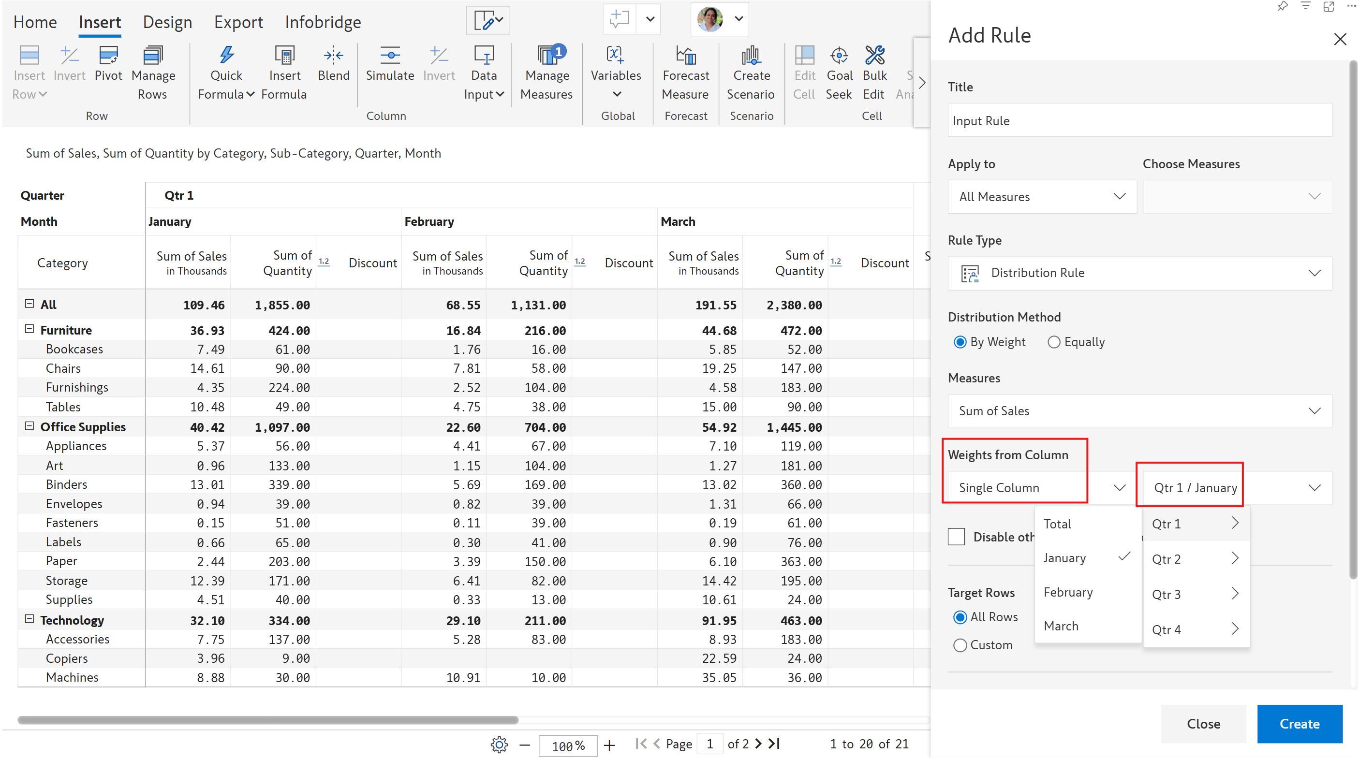Click the Create button
The height and width of the screenshot is (759, 1359).
1299,724
